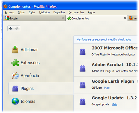This screenshot has width=139, height=113.
Task: Click the 'Verifique se os seus plugins estão atualizados' link
Action: [x=104, y=40]
